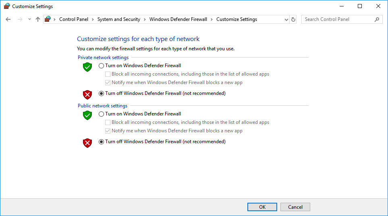
Task: Click red shield icon under Public network settings
Action: (87, 143)
